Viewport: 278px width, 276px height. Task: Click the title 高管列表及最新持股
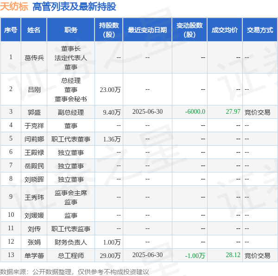74,7
